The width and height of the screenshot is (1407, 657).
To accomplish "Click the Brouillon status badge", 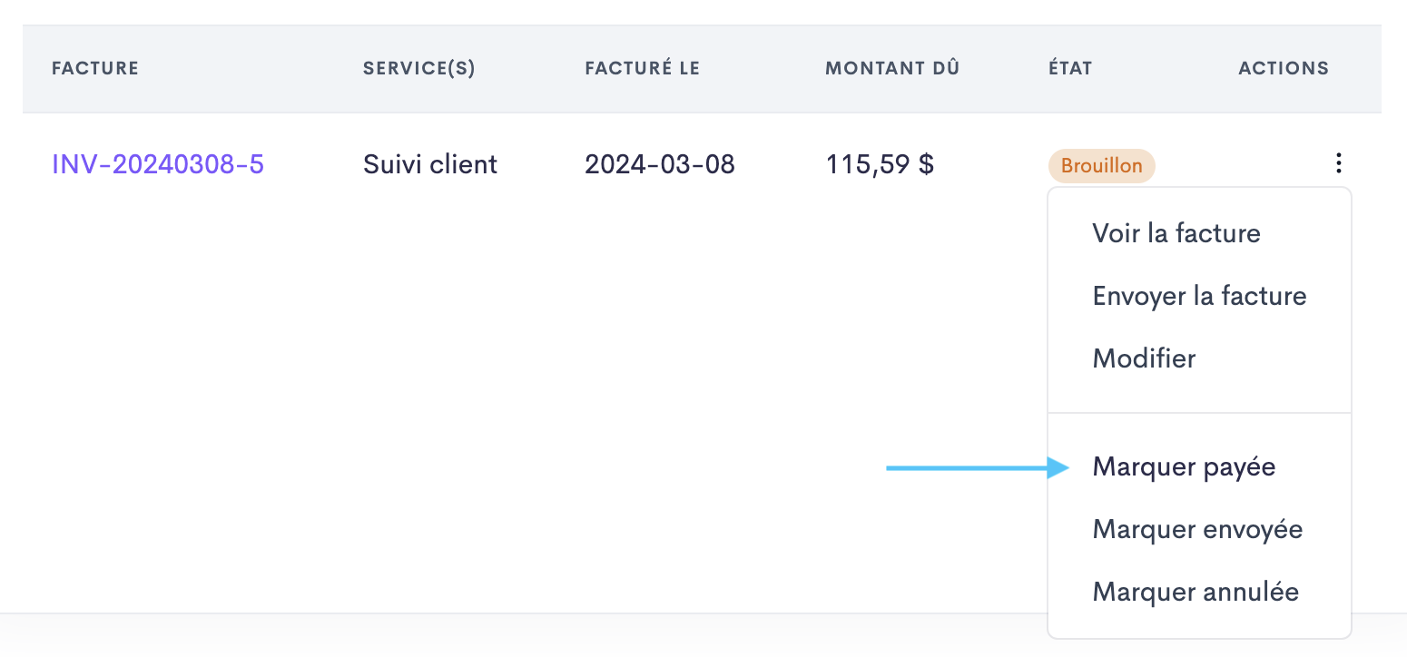I will (x=1101, y=166).
